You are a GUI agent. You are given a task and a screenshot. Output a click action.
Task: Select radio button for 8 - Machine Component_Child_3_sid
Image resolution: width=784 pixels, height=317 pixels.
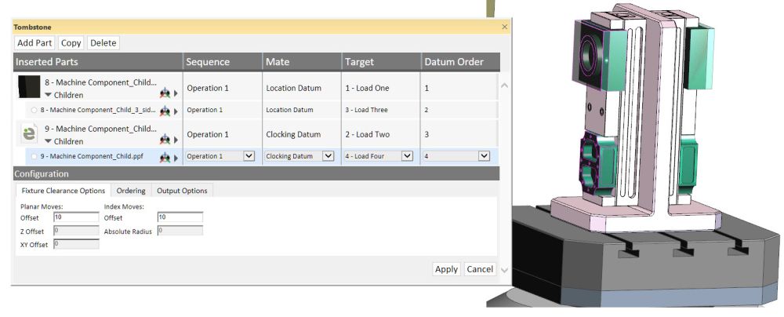(x=34, y=111)
